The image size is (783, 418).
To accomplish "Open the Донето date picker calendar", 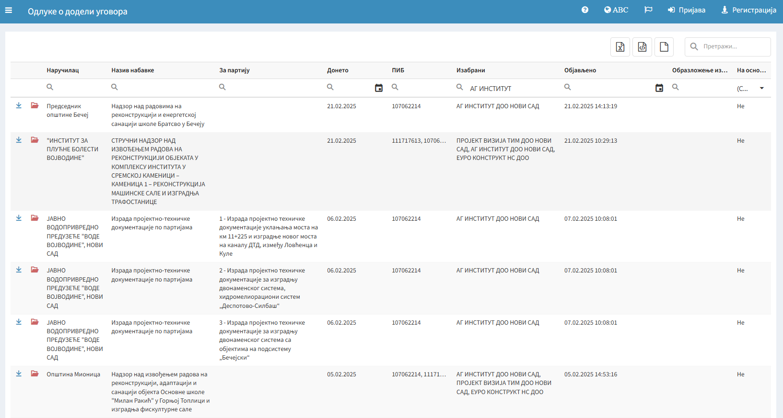I will pyautogui.click(x=378, y=88).
